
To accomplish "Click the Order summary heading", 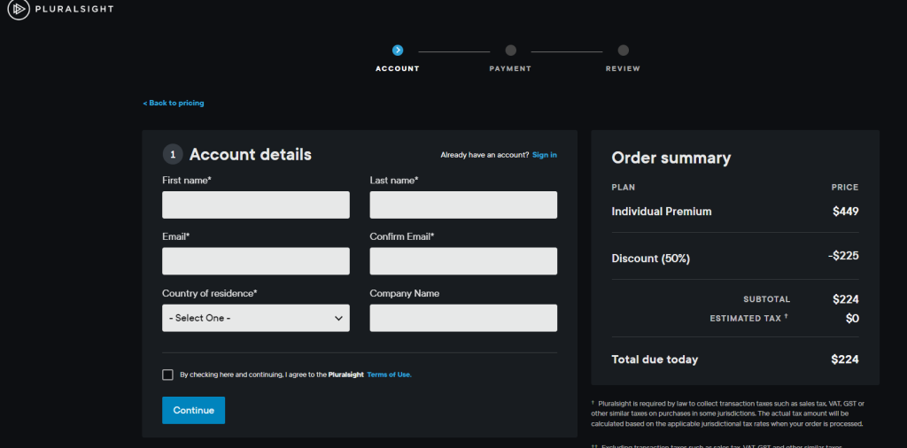I will [x=671, y=158].
